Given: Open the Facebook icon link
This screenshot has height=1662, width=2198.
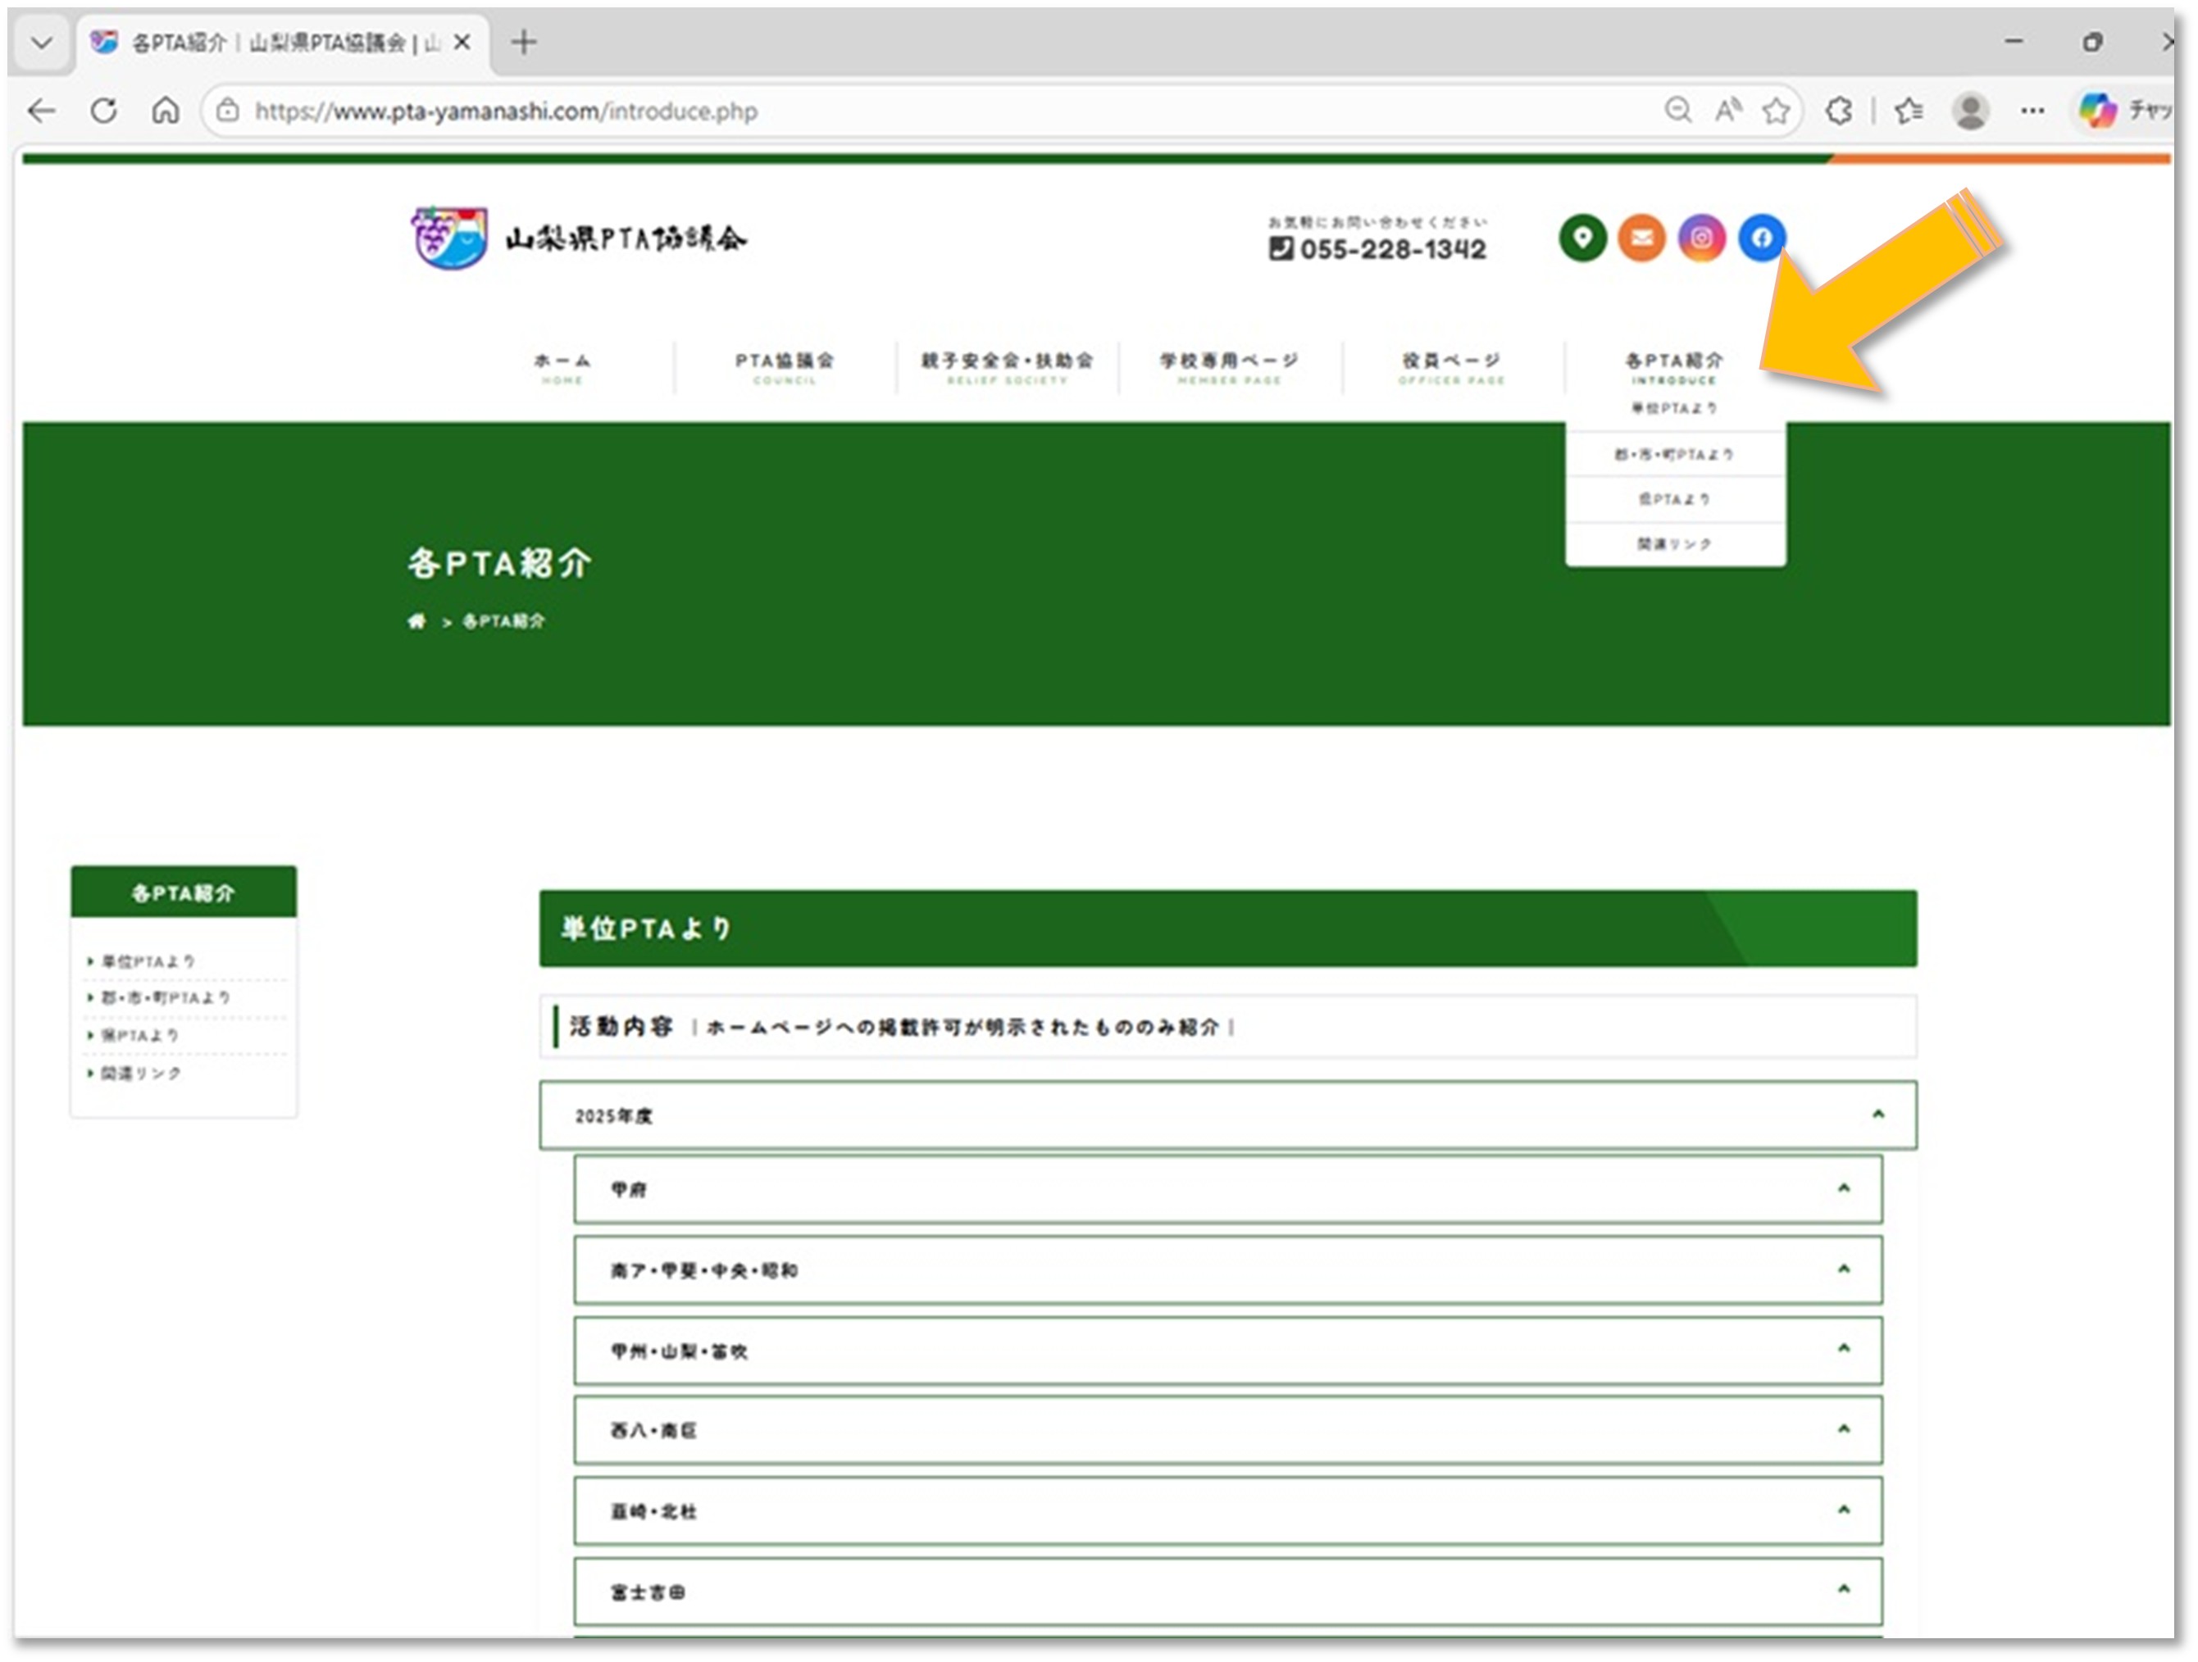Looking at the screenshot, I should click(1762, 238).
